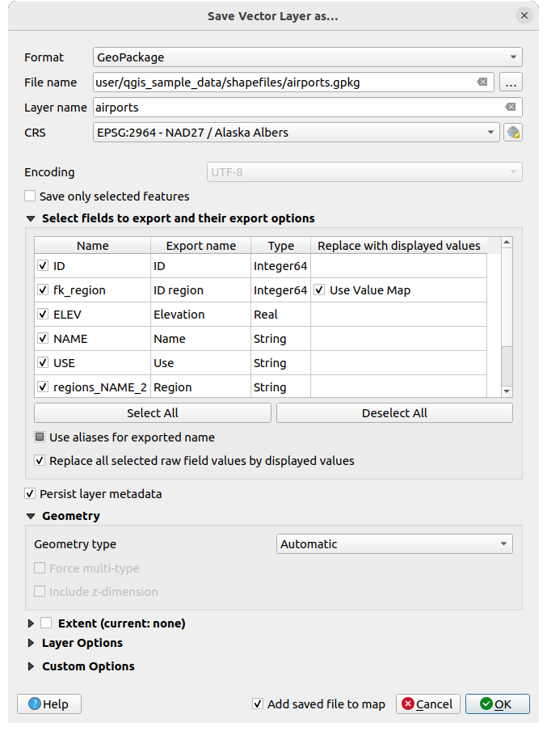Clear the File name field text
Image resolution: width=547 pixels, height=731 pixels.
click(482, 82)
